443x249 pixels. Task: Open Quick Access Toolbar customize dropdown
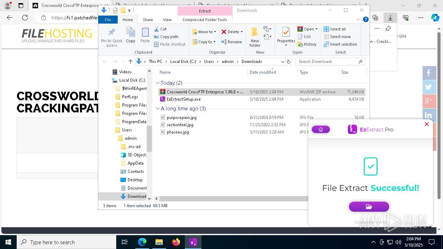coord(129,10)
